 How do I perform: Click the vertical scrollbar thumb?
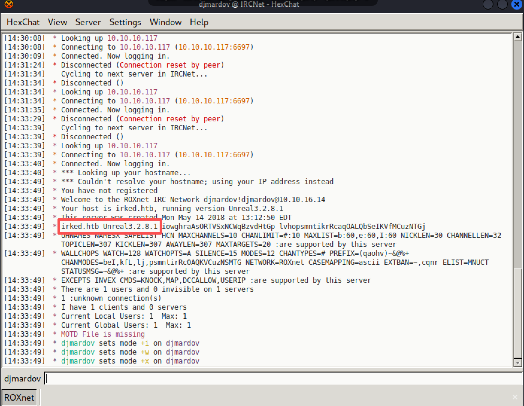(518, 313)
